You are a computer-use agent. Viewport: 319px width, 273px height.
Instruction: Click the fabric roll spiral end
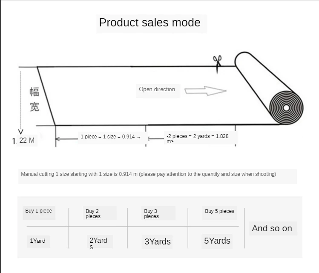(x=286, y=108)
